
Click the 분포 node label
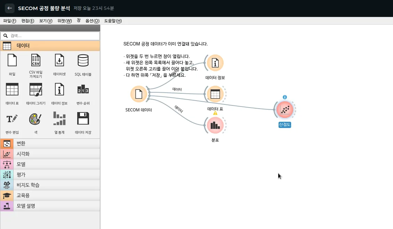tap(215, 140)
